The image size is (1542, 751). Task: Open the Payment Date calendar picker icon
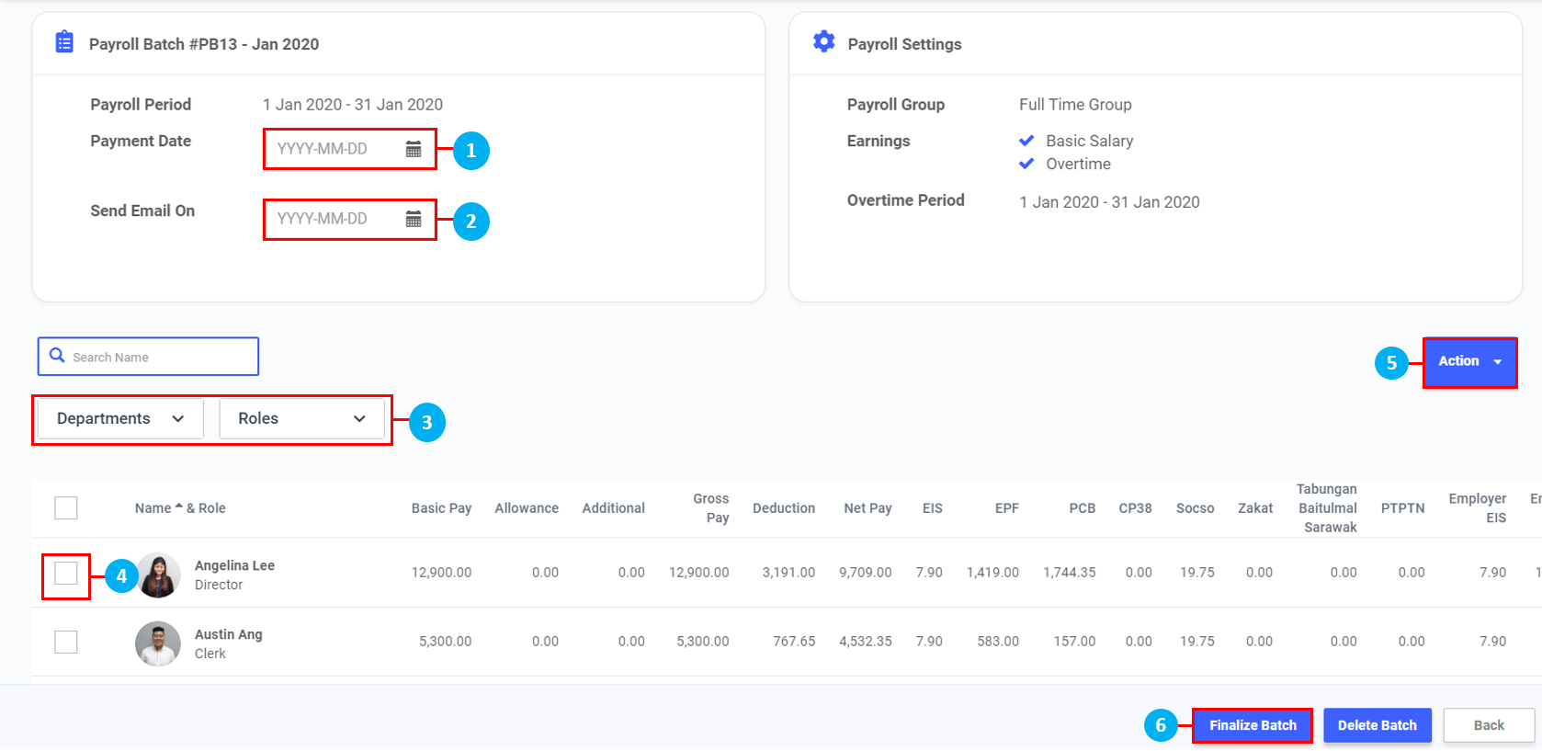(414, 149)
